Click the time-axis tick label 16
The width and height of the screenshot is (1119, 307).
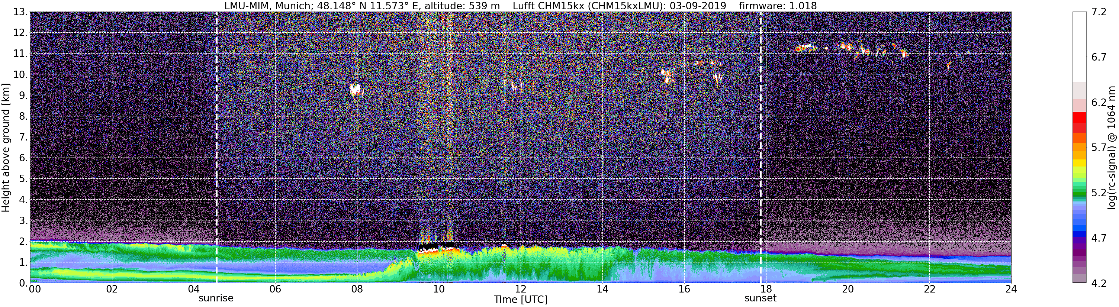(x=684, y=289)
